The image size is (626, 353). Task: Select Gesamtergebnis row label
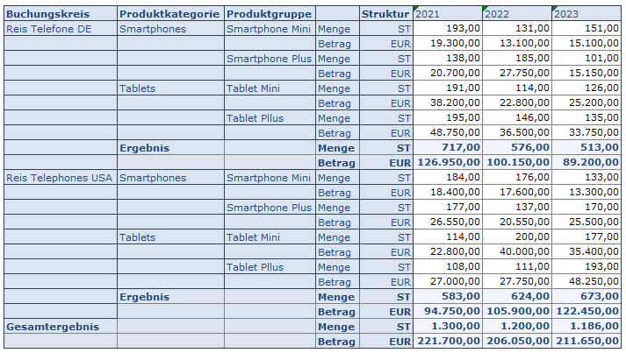tap(61, 327)
